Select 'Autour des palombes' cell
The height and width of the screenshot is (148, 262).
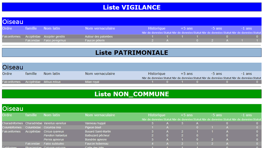click(99, 37)
